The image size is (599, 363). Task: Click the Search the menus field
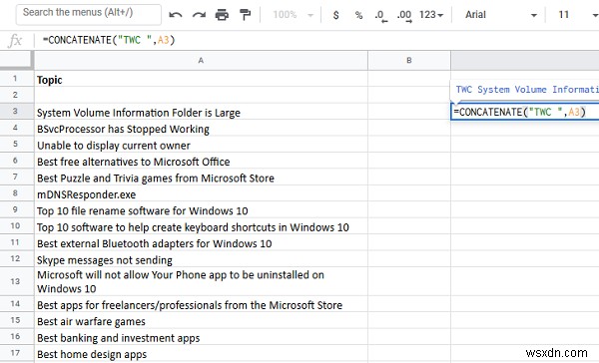[89, 14]
